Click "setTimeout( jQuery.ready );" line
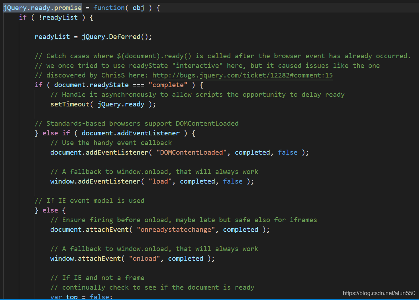The width and height of the screenshot is (419, 300). pos(103,104)
